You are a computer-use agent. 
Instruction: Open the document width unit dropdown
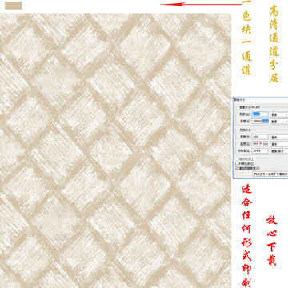(x=279, y=138)
